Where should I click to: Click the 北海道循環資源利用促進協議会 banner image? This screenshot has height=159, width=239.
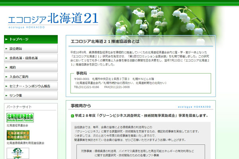coord(18,135)
